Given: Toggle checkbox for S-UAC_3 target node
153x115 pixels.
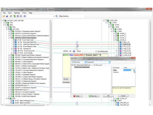Looking at the screenshot, I should pyautogui.click(x=116, y=38).
